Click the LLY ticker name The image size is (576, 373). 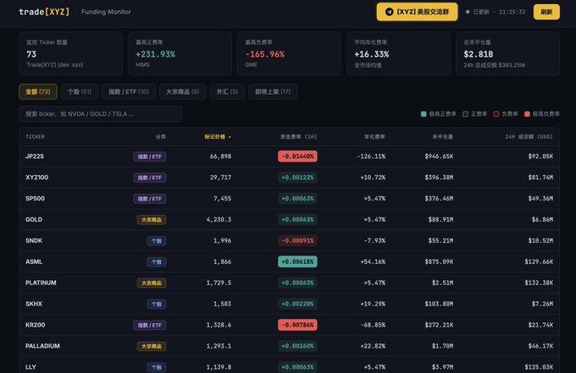coord(30,367)
